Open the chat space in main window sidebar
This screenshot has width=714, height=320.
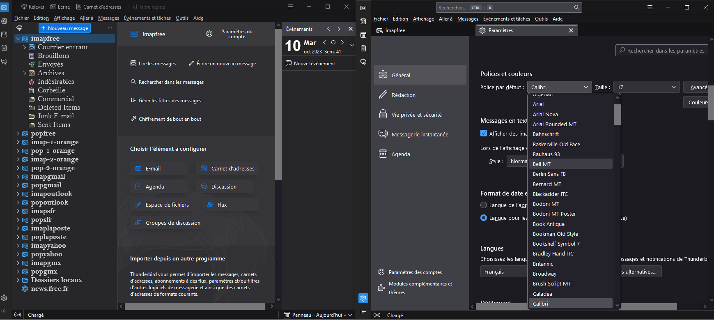(x=4, y=61)
